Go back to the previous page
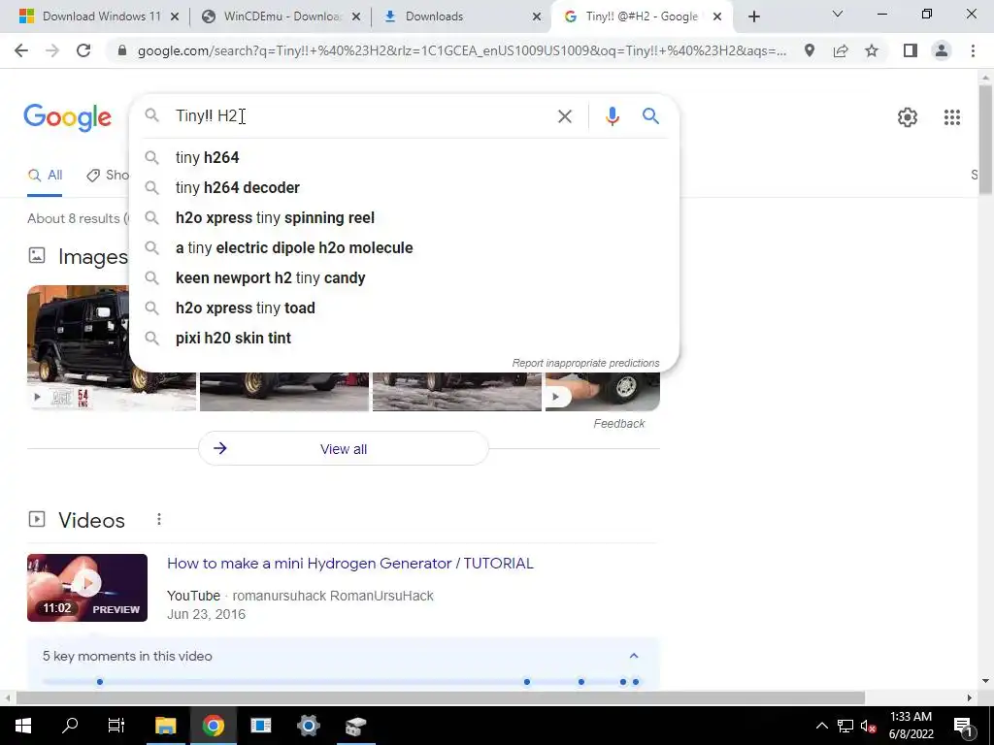The image size is (994, 745). pos(21,50)
